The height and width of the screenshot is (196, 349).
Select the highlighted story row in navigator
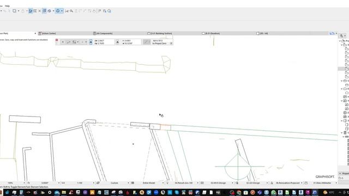coord(344,69)
